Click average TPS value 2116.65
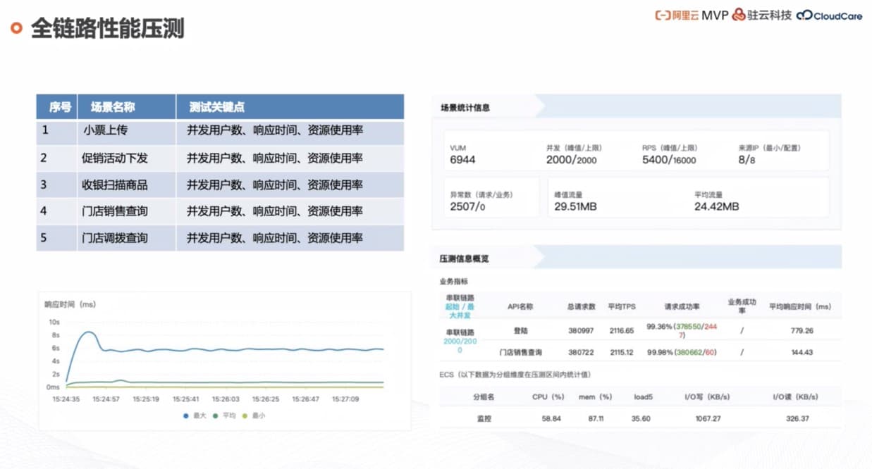Image resolution: width=872 pixels, height=469 pixels. coord(620,330)
